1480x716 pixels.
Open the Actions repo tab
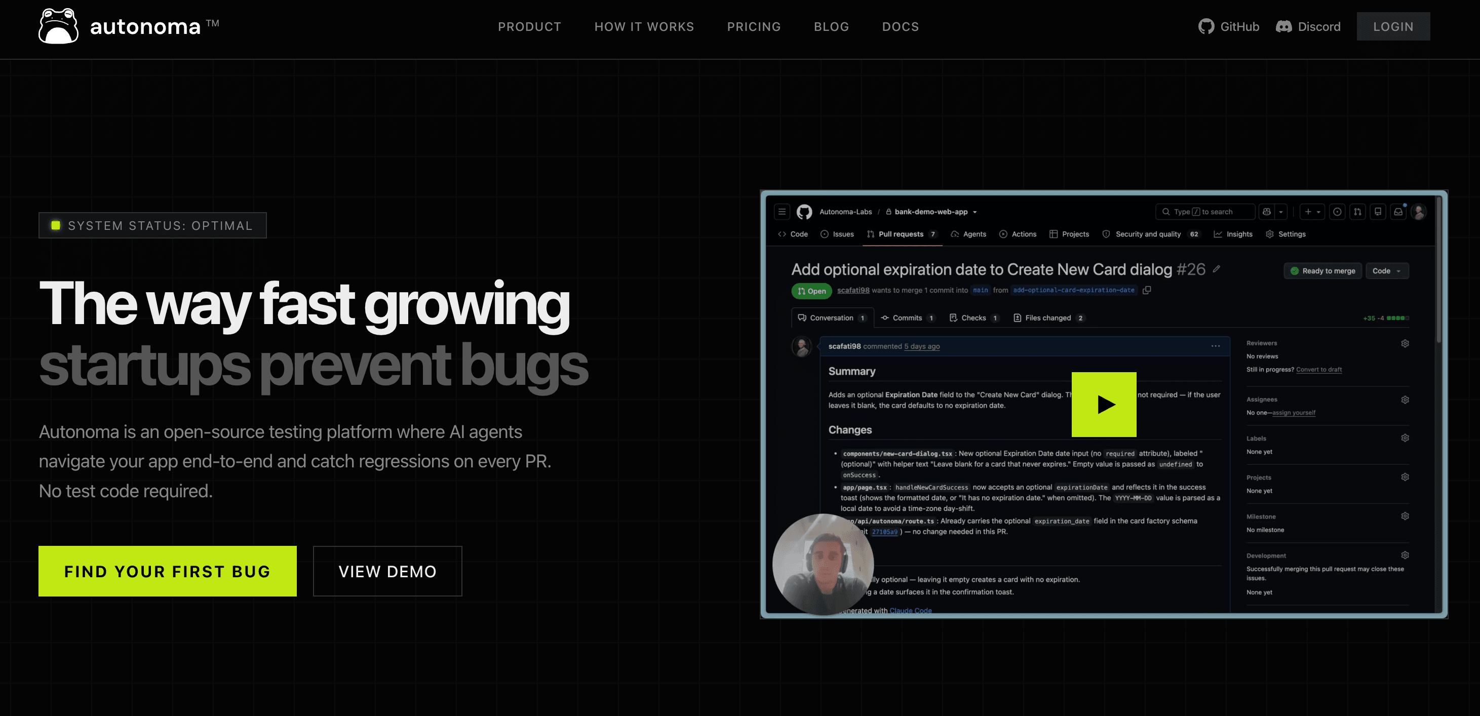[1018, 234]
